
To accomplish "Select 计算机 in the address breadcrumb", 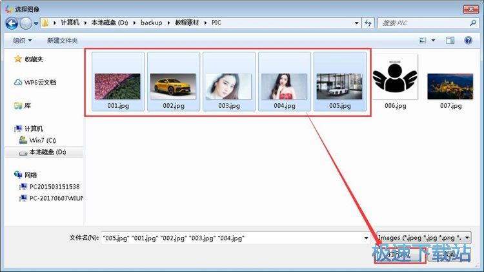I will pyautogui.click(x=70, y=23).
